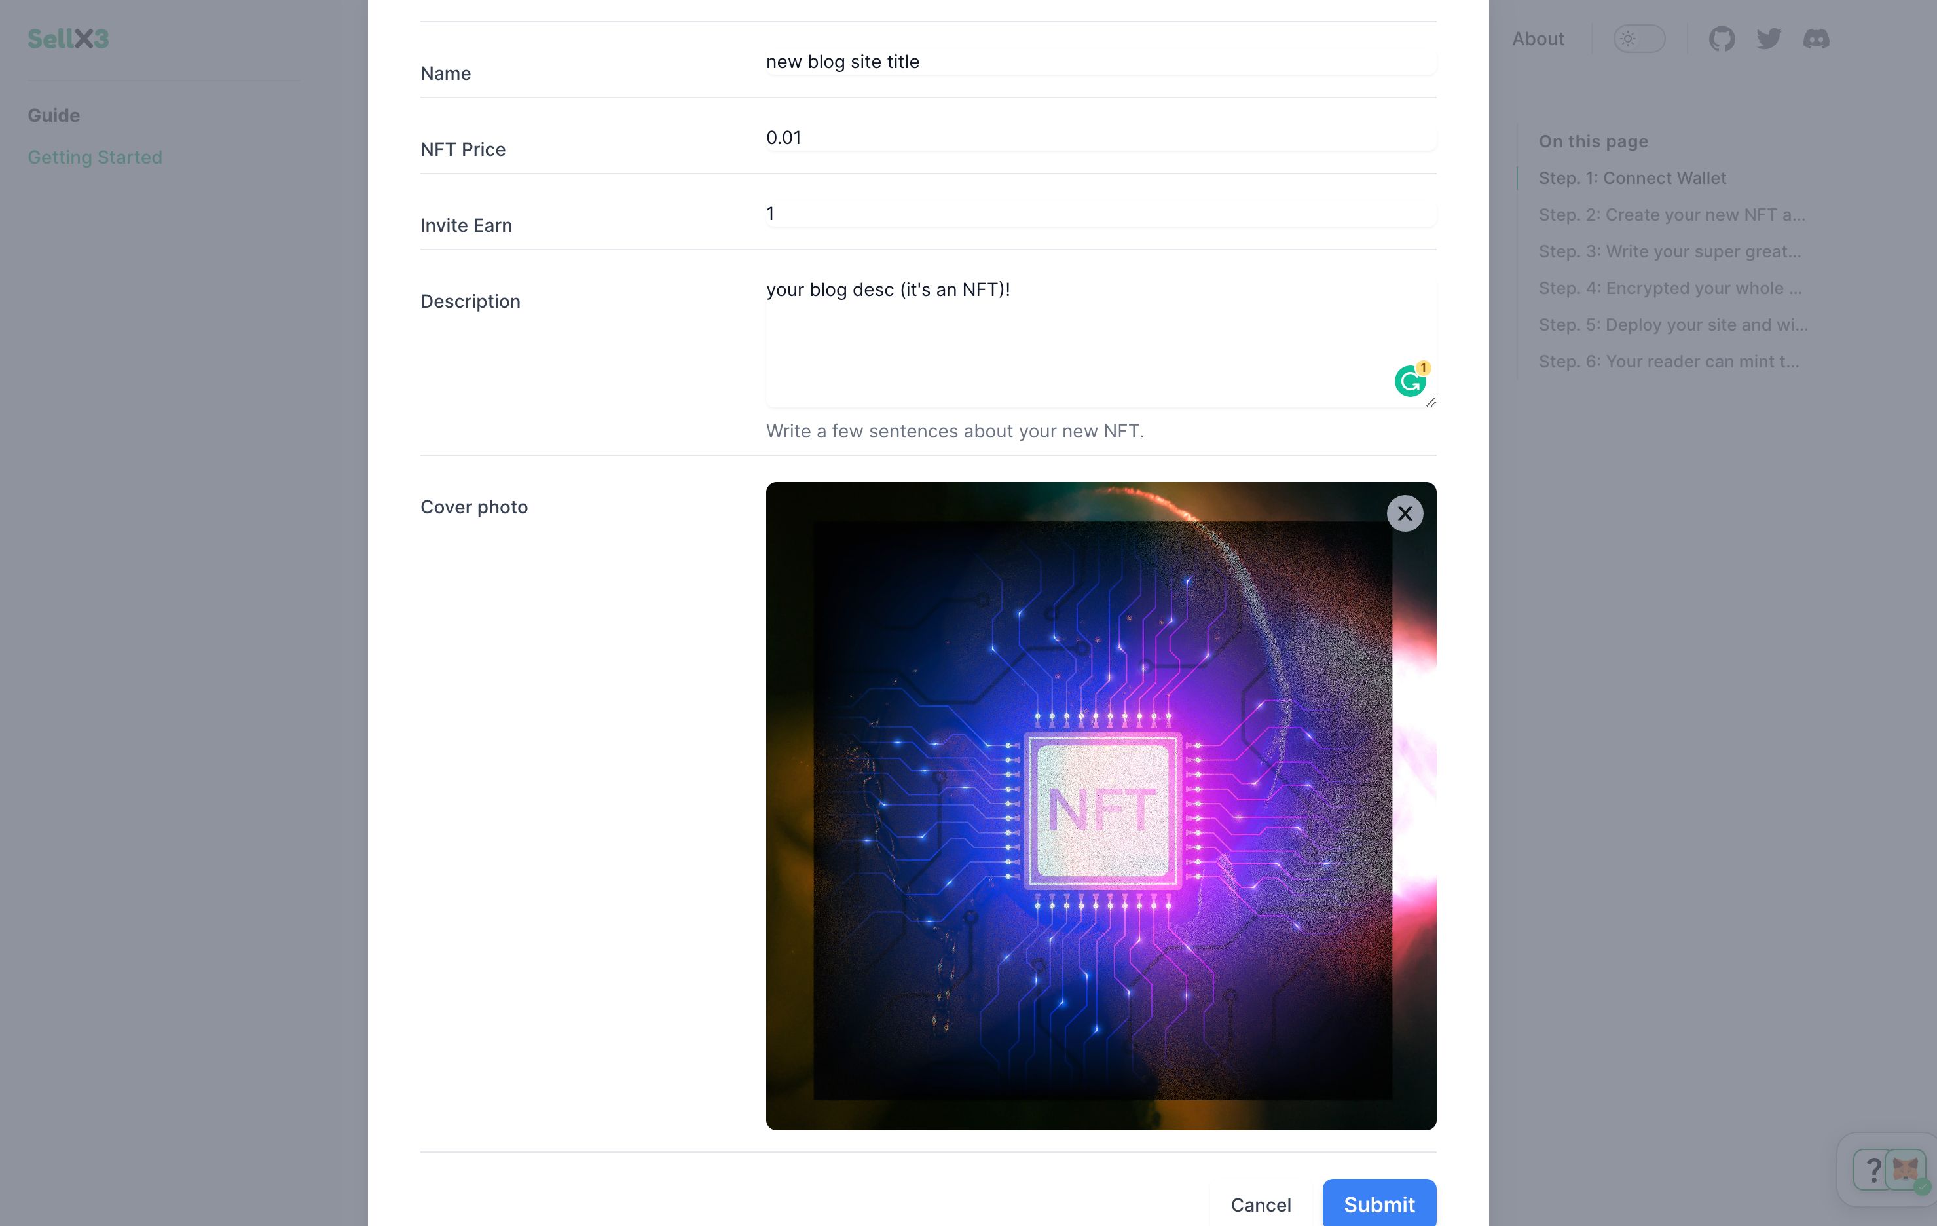Click the About menu item in header
The image size is (1937, 1226).
point(1539,38)
